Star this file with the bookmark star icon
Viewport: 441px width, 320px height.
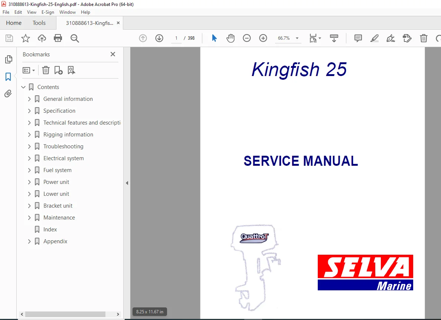pyautogui.click(x=26, y=38)
